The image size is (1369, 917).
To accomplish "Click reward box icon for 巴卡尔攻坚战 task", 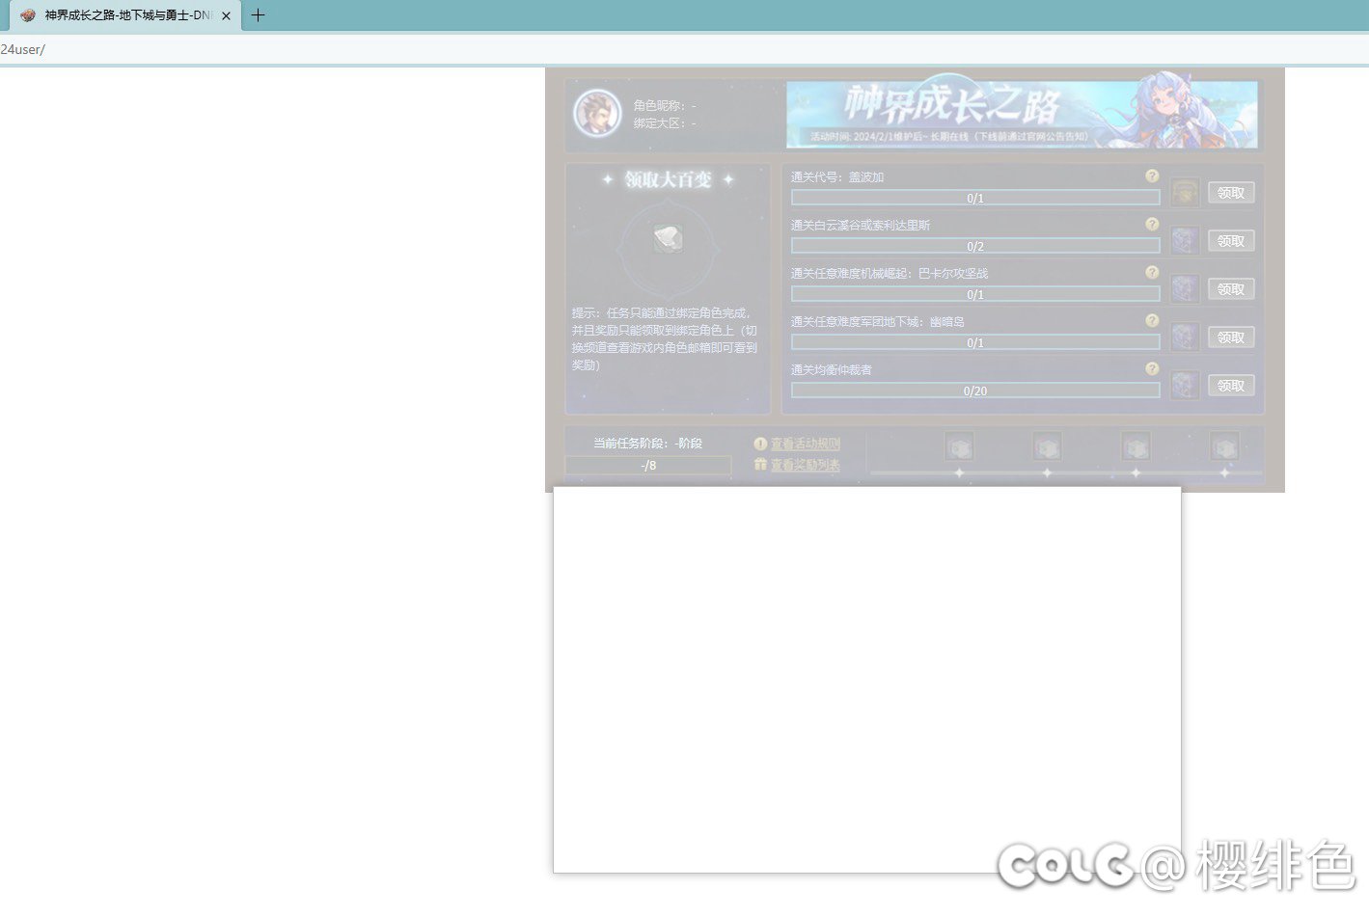I will (1185, 288).
